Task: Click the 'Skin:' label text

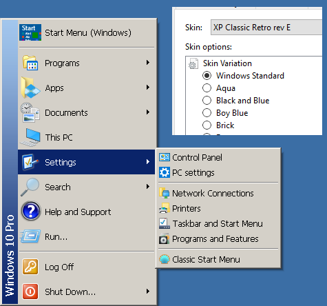Action: point(193,28)
